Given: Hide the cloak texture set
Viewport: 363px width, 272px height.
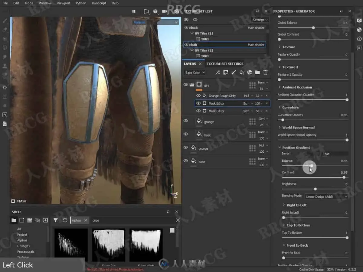Looking at the screenshot, I should (x=186, y=28).
